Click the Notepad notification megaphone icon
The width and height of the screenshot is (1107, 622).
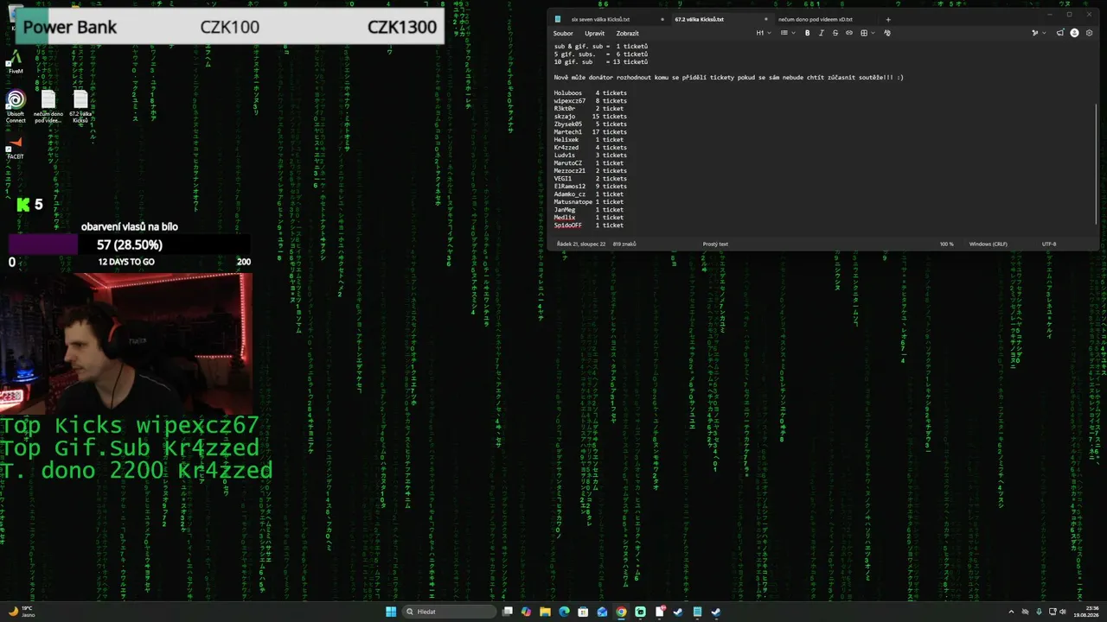pyautogui.click(x=1061, y=33)
